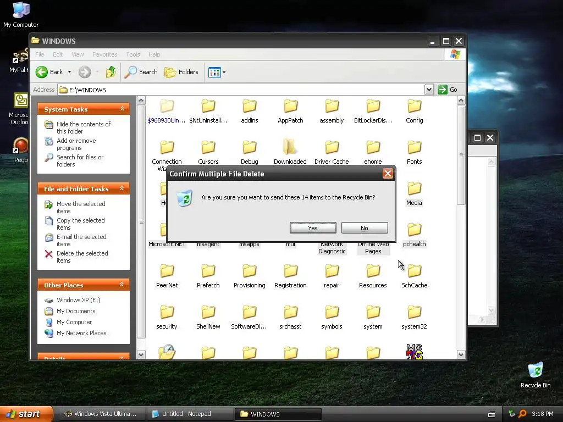The width and height of the screenshot is (563, 422).
Task: Select the Prefetch folder
Action: tap(208, 277)
